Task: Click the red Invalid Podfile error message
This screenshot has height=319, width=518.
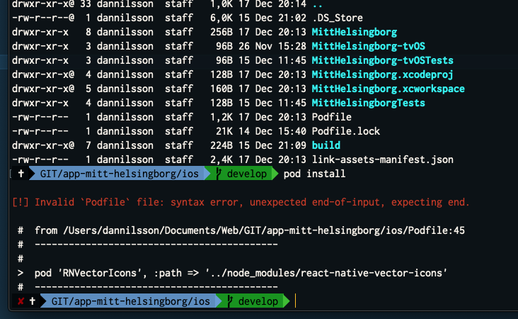Action: coord(241,202)
